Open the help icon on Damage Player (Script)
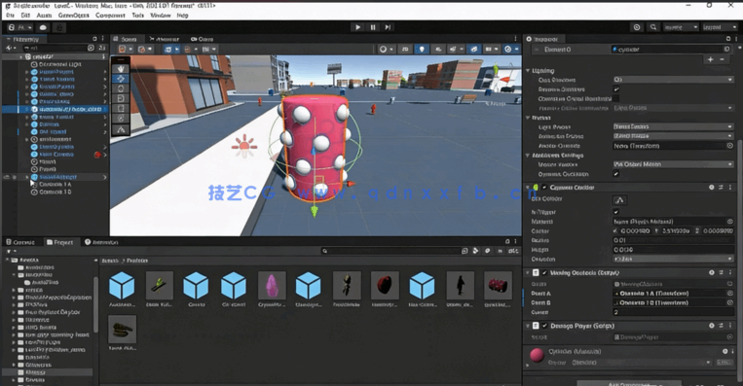The image size is (743, 386). [x=712, y=326]
